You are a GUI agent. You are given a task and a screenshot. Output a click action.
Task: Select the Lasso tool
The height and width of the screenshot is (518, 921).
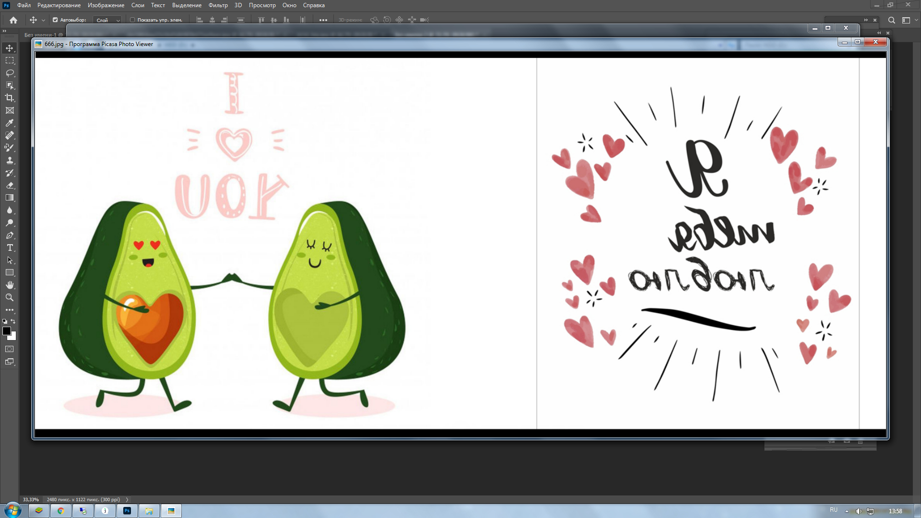(x=10, y=73)
